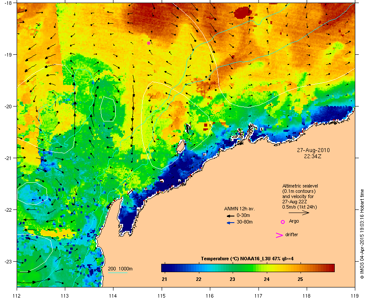Click the small island near 115.4, -20.8
Image resolution: width=368 pixels, height=298 pixels.
click(180, 146)
